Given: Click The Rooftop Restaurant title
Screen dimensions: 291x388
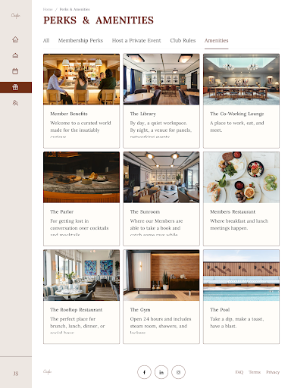Looking at the screenshot, I should (77, 310).
